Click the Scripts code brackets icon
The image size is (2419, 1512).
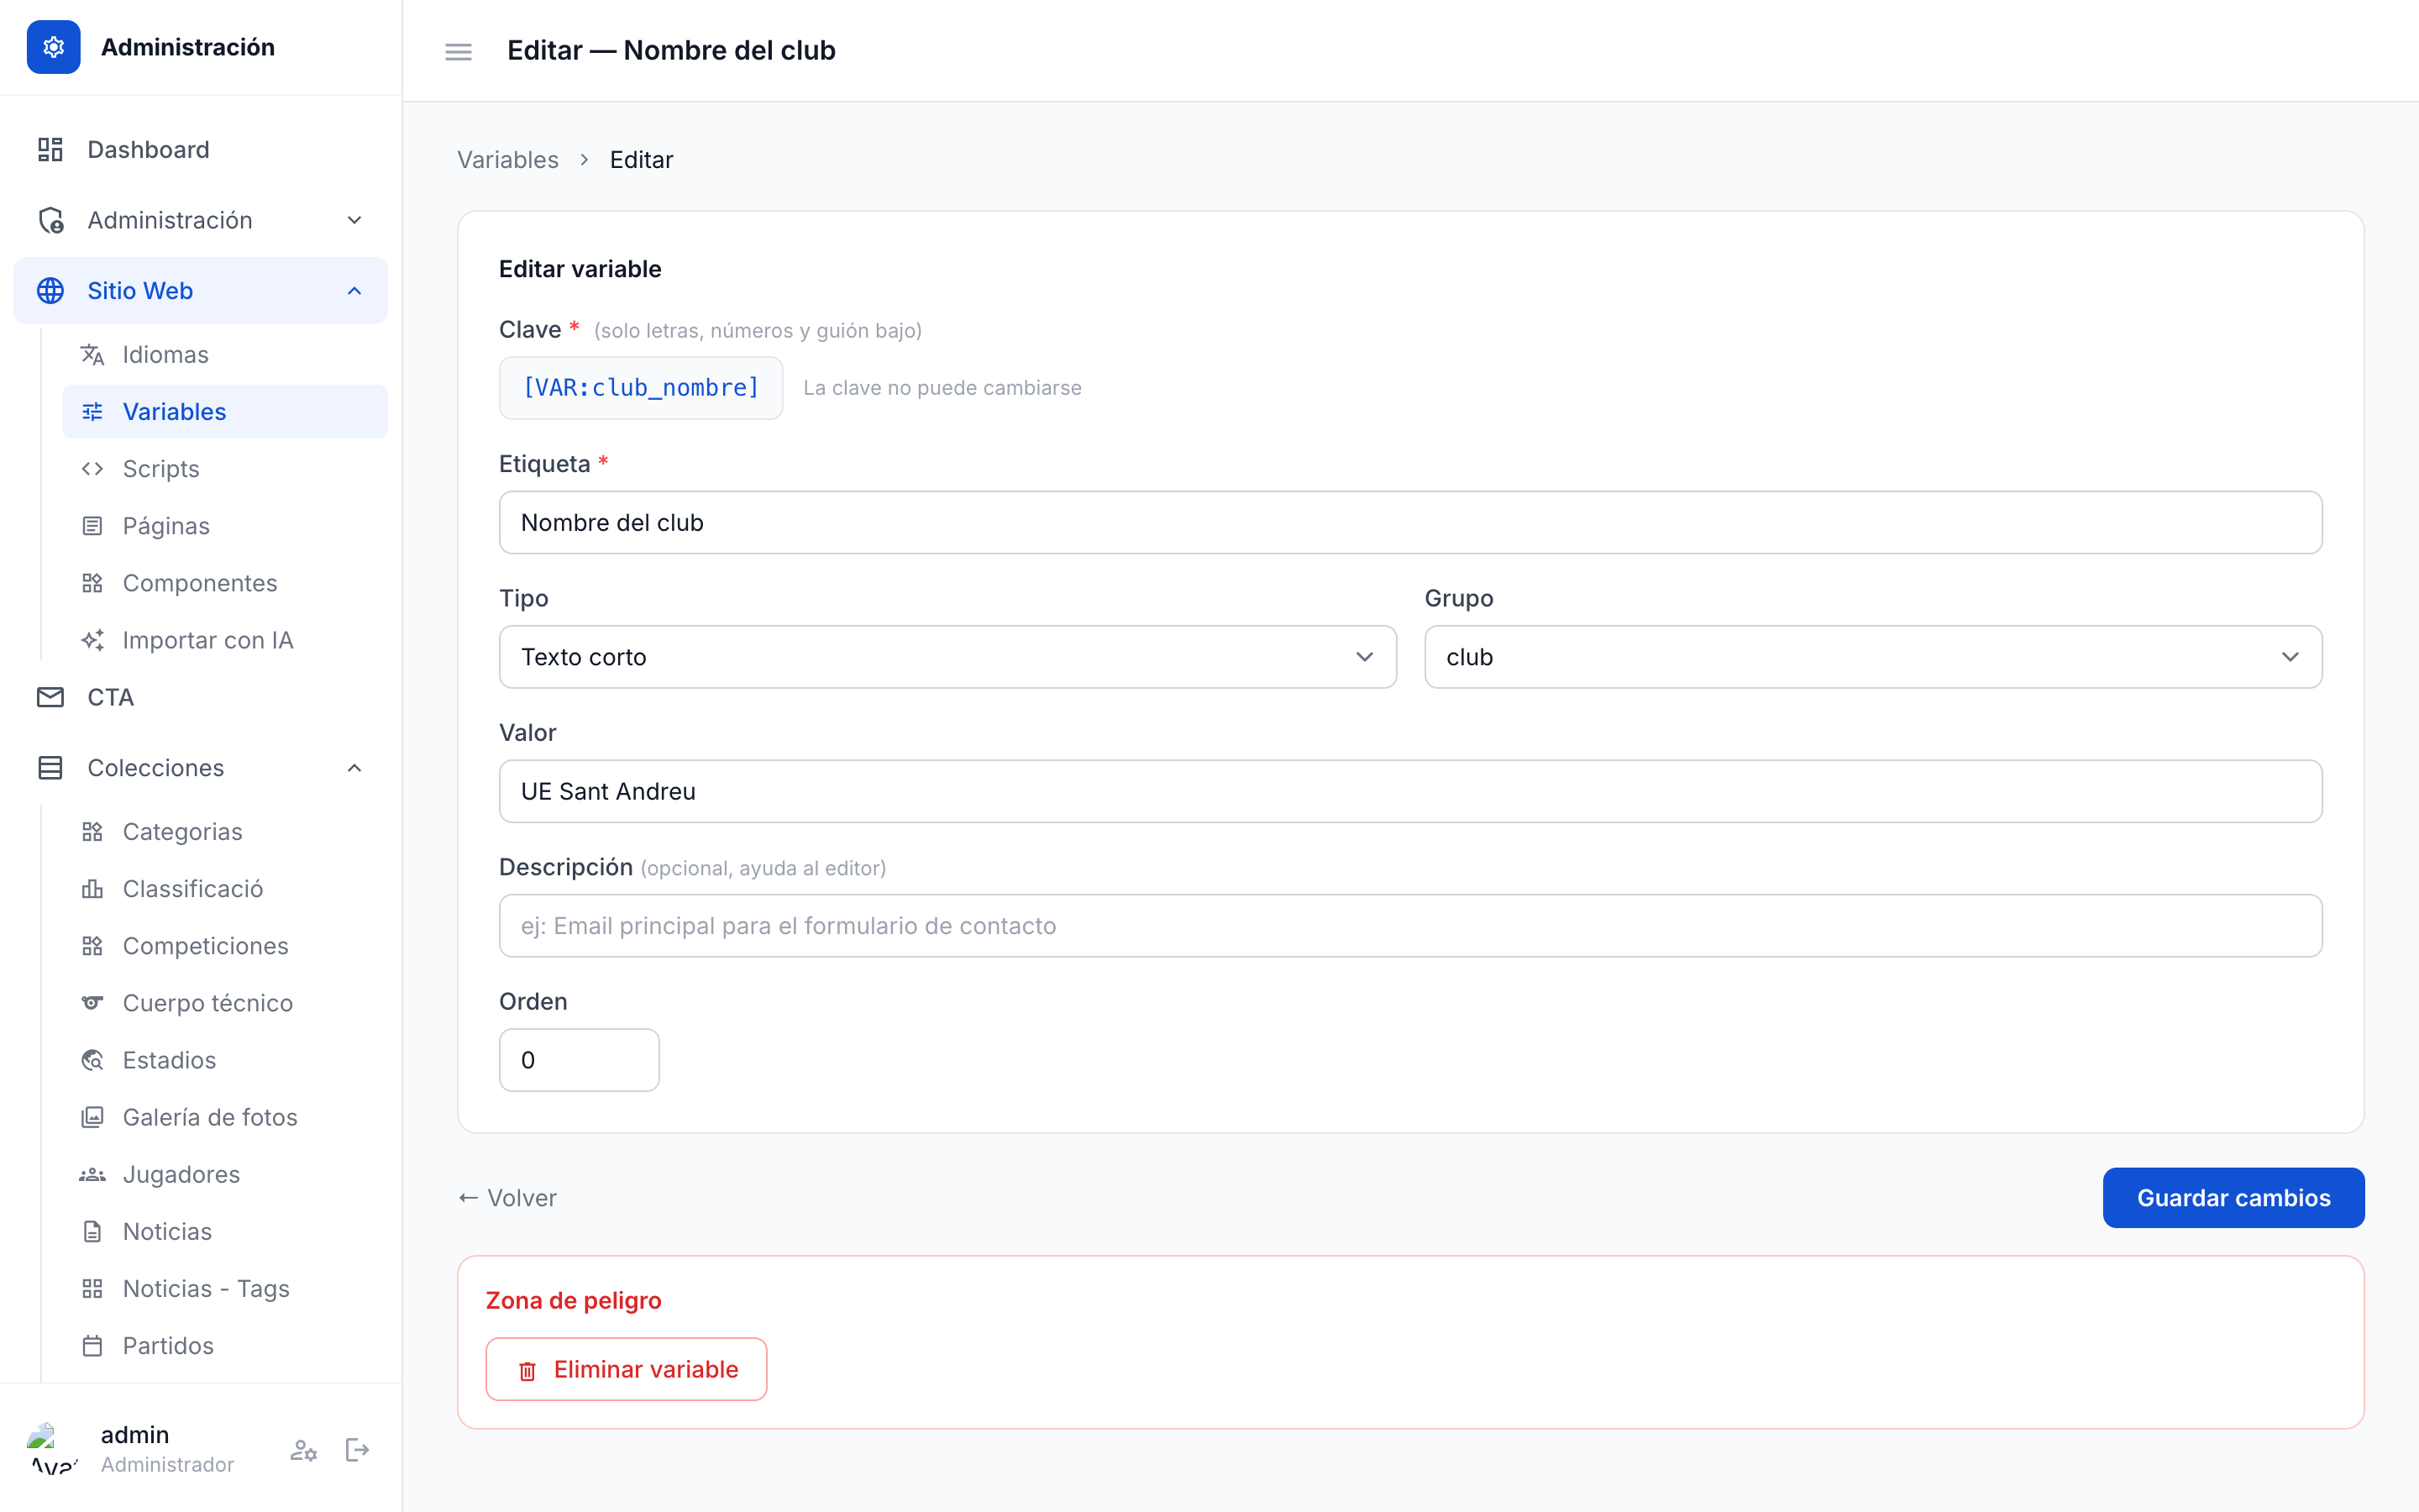[92, 469]
